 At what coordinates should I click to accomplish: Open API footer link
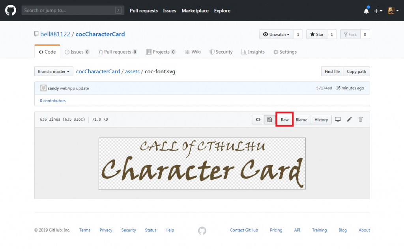(297, 230)
